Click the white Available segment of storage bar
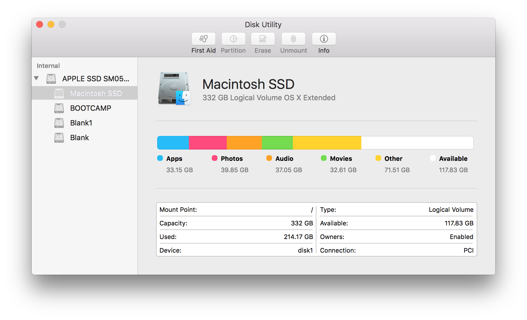 pos(417,143)
